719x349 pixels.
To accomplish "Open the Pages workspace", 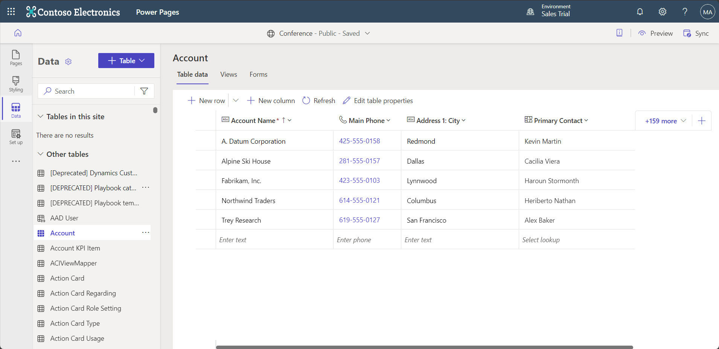I will pyautogui.click(x=16, y=58).
